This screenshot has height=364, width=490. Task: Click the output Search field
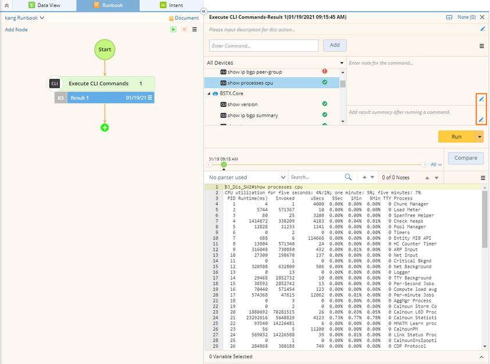tap(316, 177)
